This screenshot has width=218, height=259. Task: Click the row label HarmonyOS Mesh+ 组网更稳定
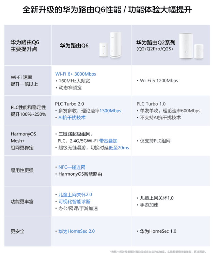tap(23, 141)
